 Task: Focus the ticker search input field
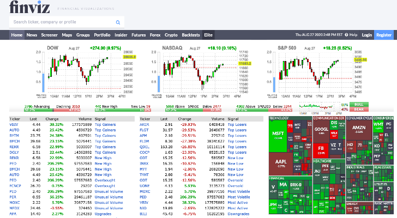[x=63, y=22]
